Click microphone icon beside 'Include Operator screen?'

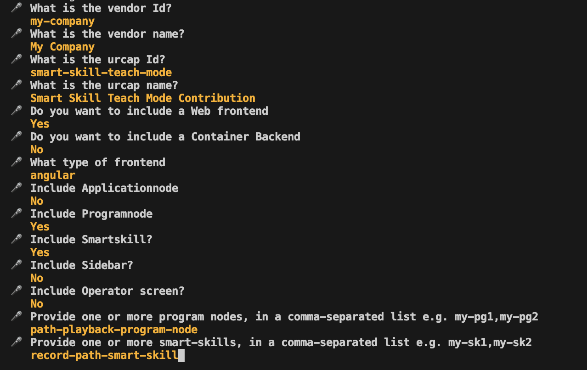pos(17,291)
